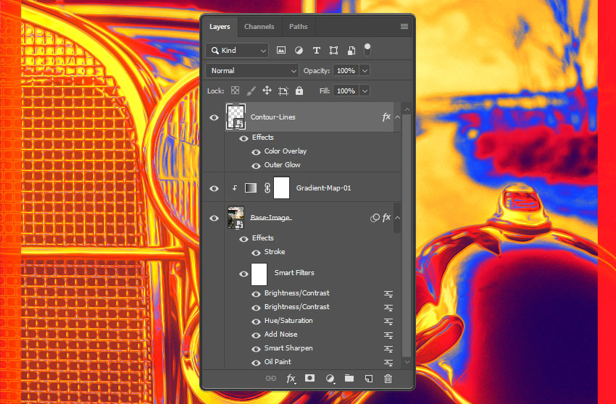
Task: Lock position move icon
Action: [x=267, y=91]
